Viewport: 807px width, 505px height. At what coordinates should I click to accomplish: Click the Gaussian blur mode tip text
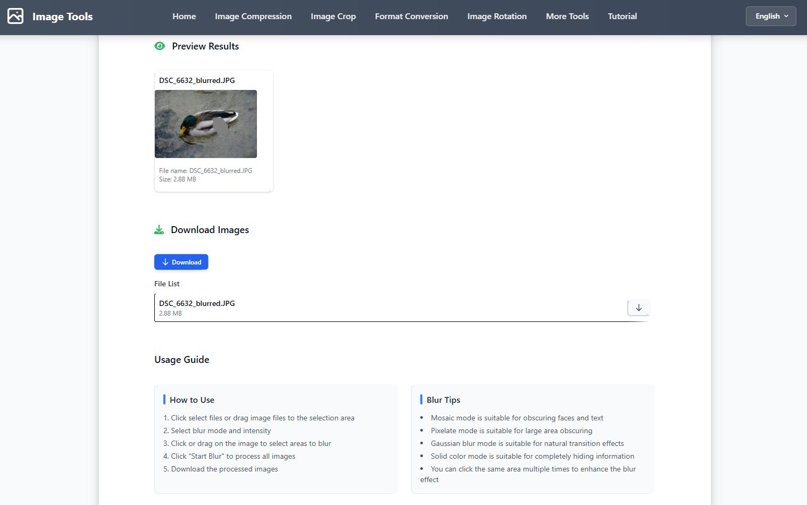pyautogui.click(x=527, y=443)
